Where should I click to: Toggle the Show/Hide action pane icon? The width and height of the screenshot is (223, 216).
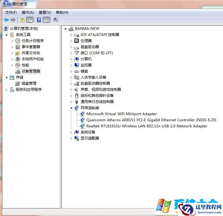tap(46, 20)
